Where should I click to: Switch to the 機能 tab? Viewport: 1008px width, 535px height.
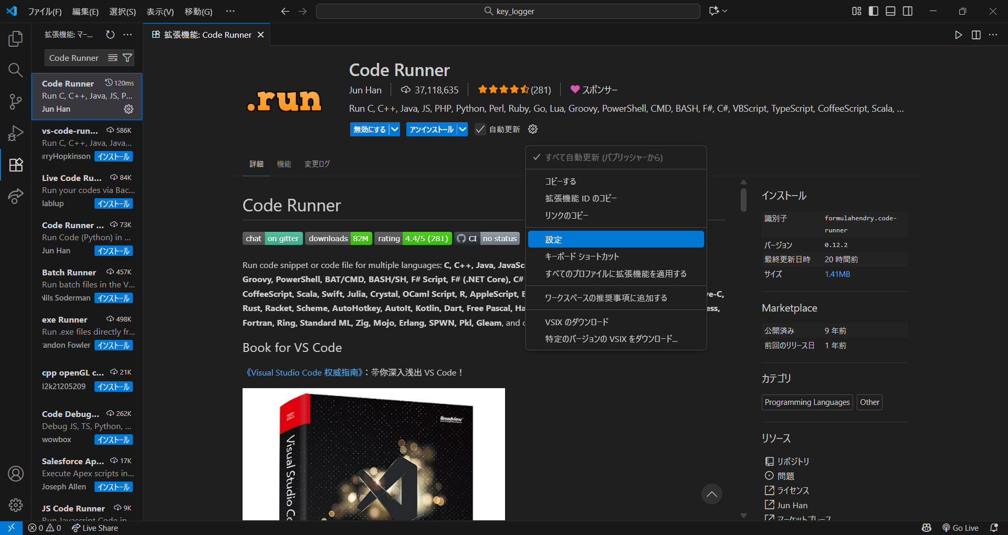click(x=283, y=164)
